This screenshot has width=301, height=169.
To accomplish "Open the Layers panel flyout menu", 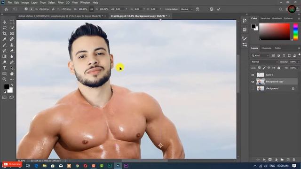I will point(299,48).
